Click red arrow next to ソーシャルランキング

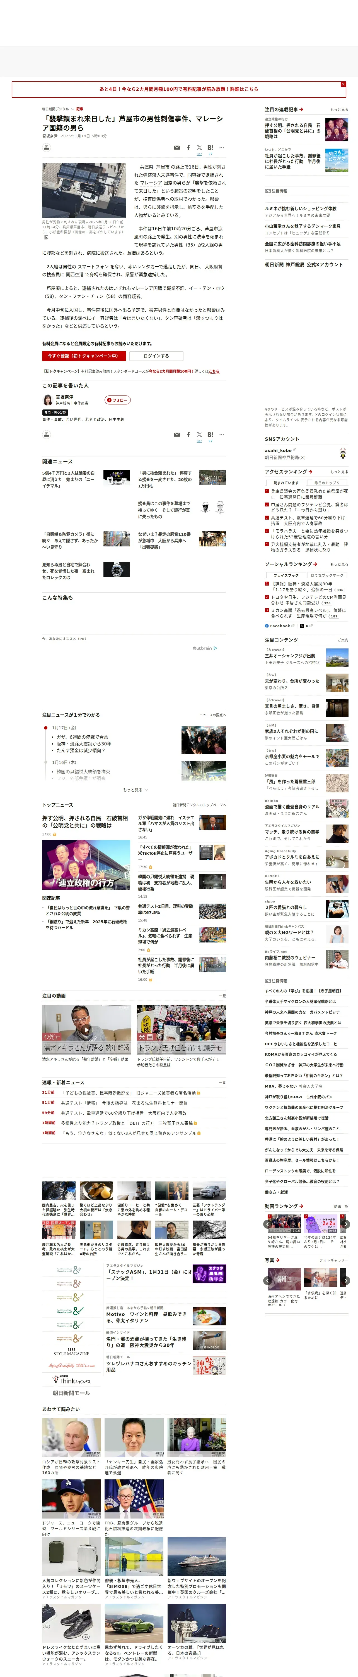315,564
